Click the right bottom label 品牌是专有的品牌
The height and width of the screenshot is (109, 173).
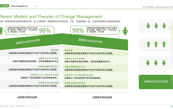(x=102, y=97)
